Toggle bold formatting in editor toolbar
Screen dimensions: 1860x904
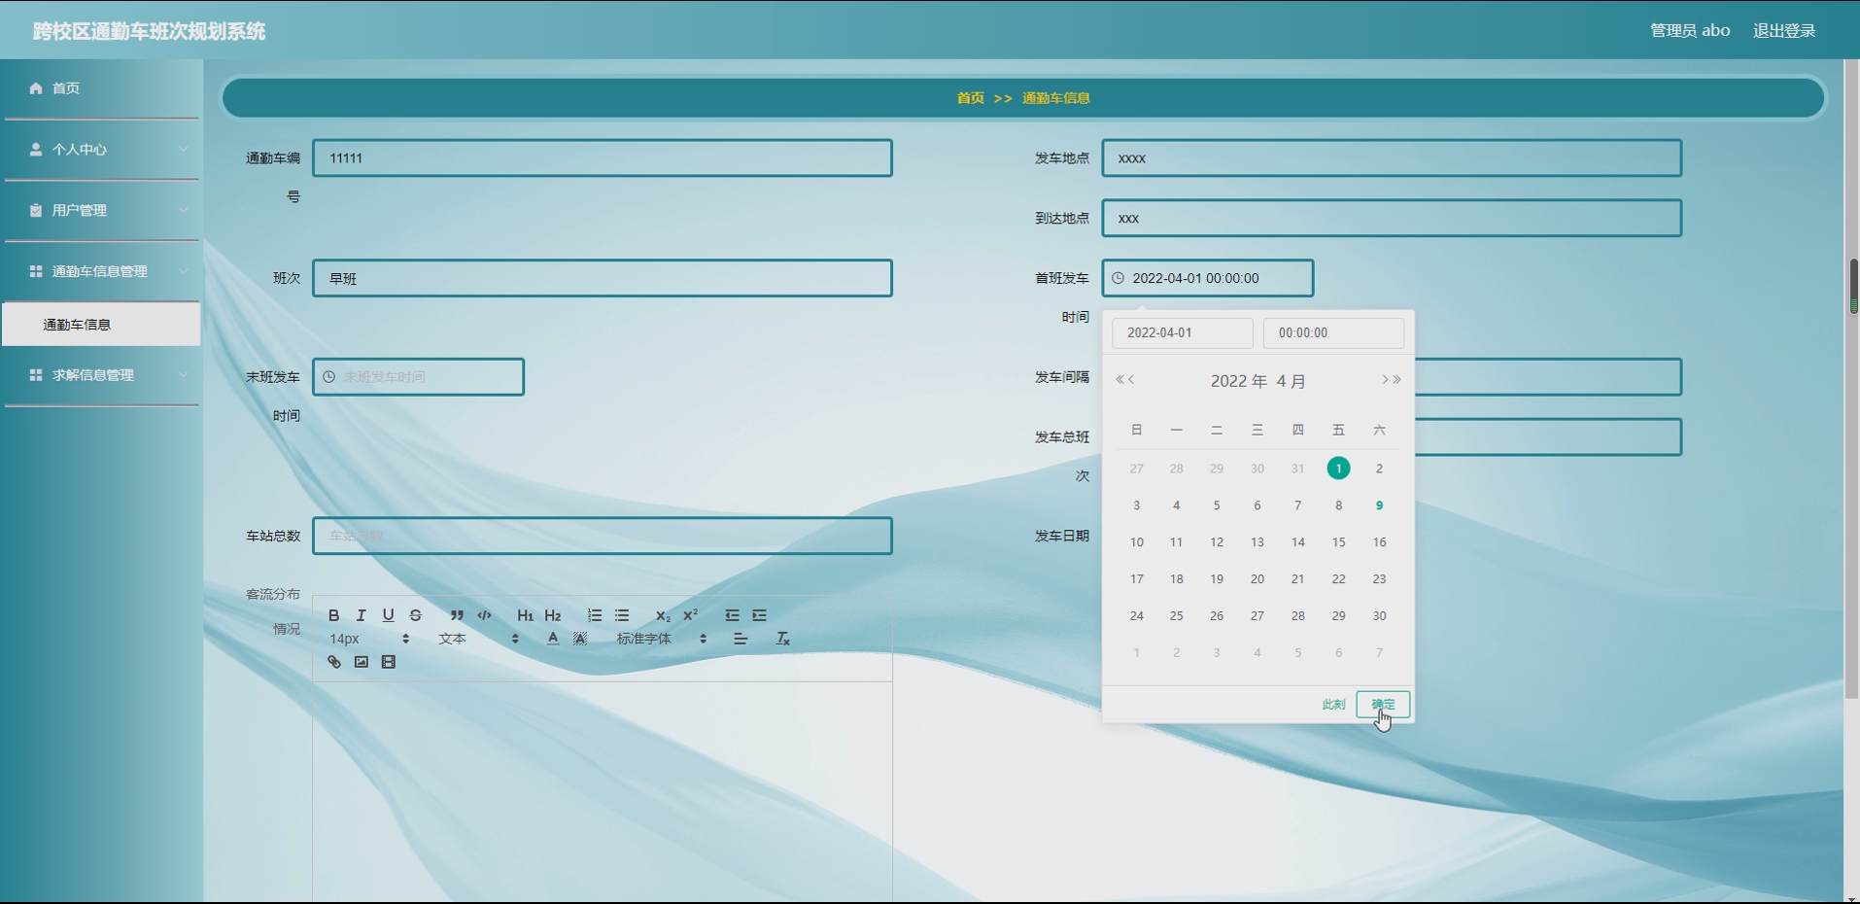333,615
